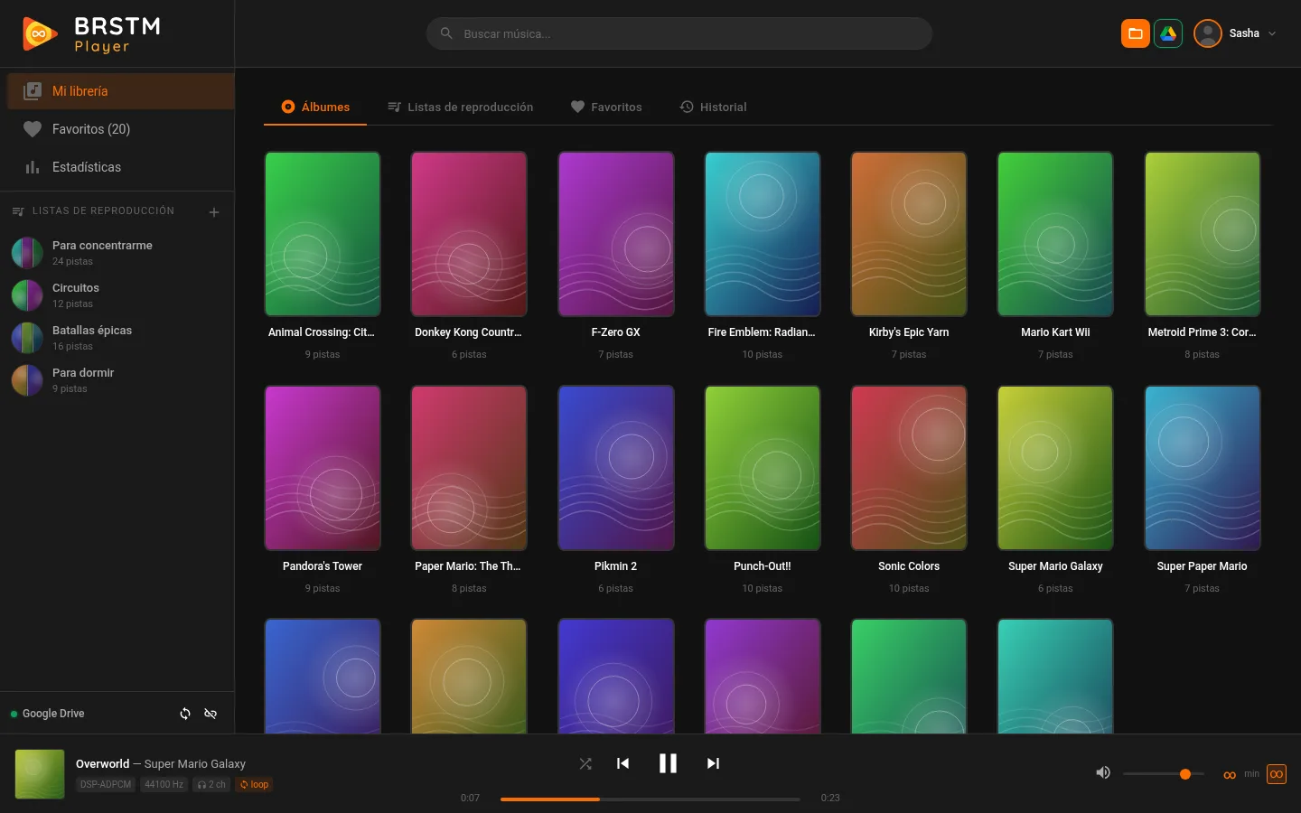
Task: Click the Pikmin 2 album title
Action: 615,566
